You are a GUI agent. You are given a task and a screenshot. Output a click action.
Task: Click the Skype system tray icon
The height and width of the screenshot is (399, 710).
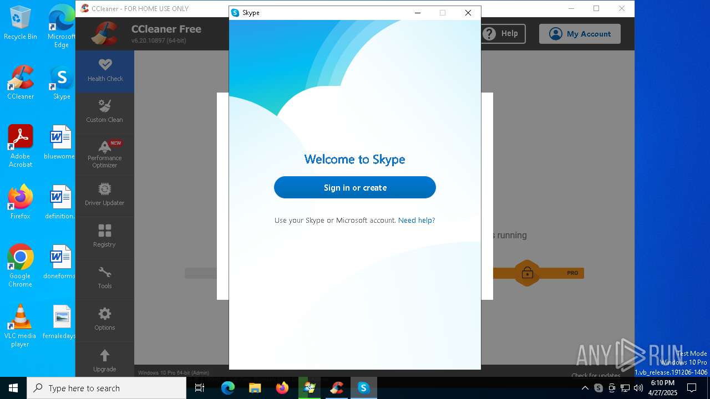click(x=599, y=388)
